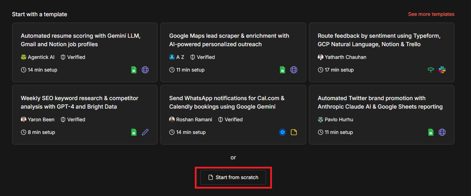Click Verified shield icon next to A Z
Screen dimensions: 471x196
click(193, 57)
